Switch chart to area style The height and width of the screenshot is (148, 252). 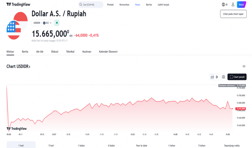[x=212, y=77]
